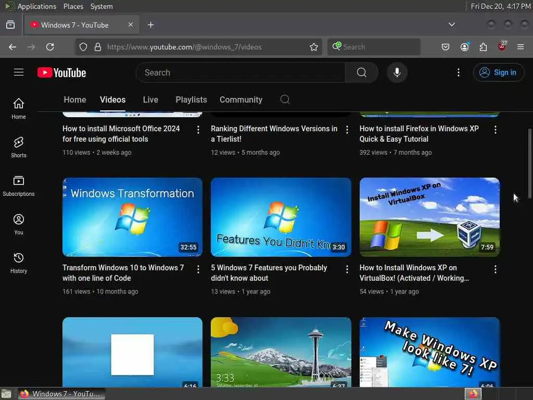Open the Places menu
Viewport: 533px width, 400px height.
pos(73,6)
